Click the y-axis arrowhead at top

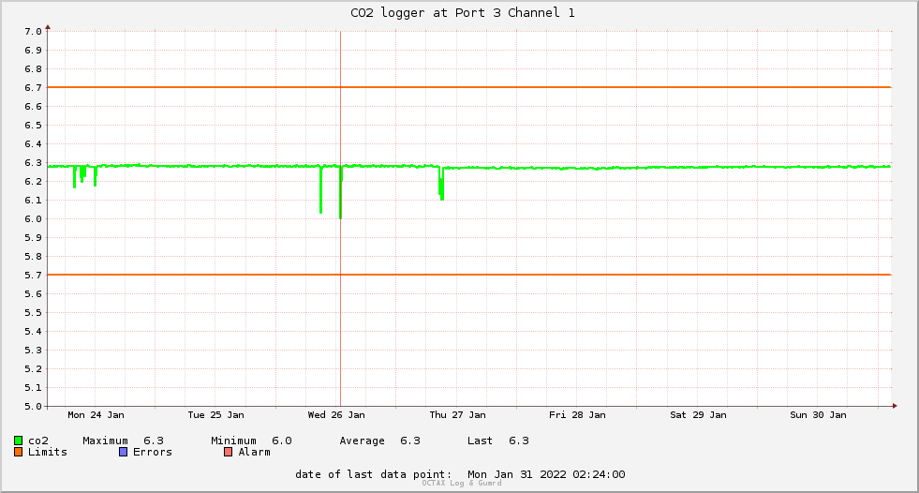48,27
